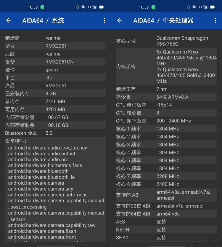Screen dimensions: 222x247
Task: Tap android.hardware.camera.flash feature line
Action: coord(42,231)
